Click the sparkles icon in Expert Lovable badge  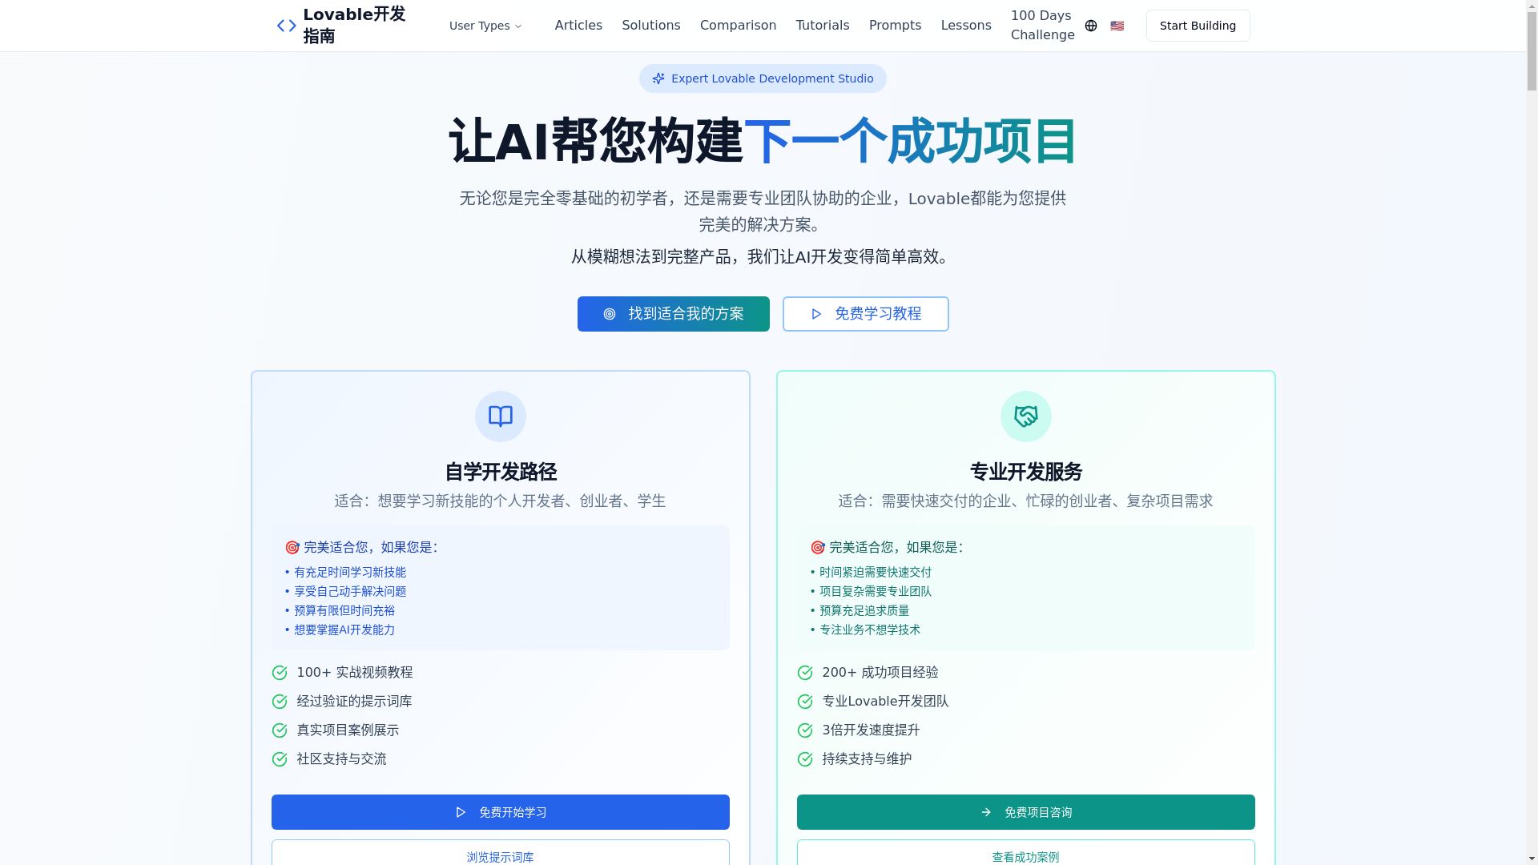click(x=658, y=78)
